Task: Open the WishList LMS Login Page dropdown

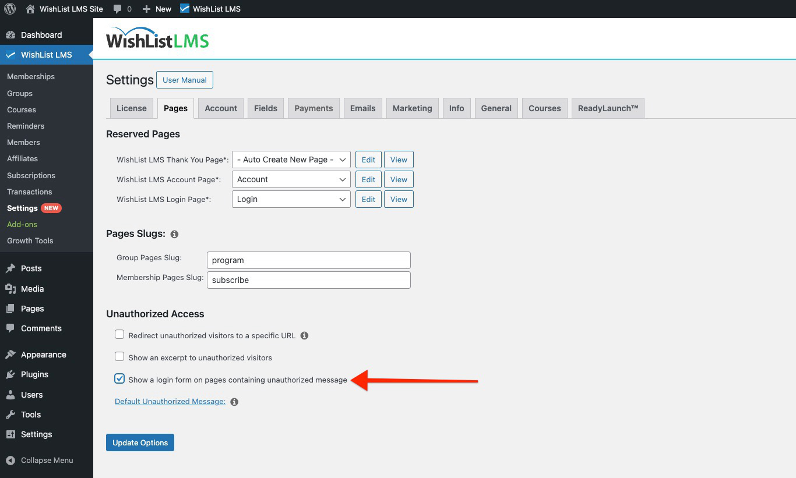Action: point(291,199)
